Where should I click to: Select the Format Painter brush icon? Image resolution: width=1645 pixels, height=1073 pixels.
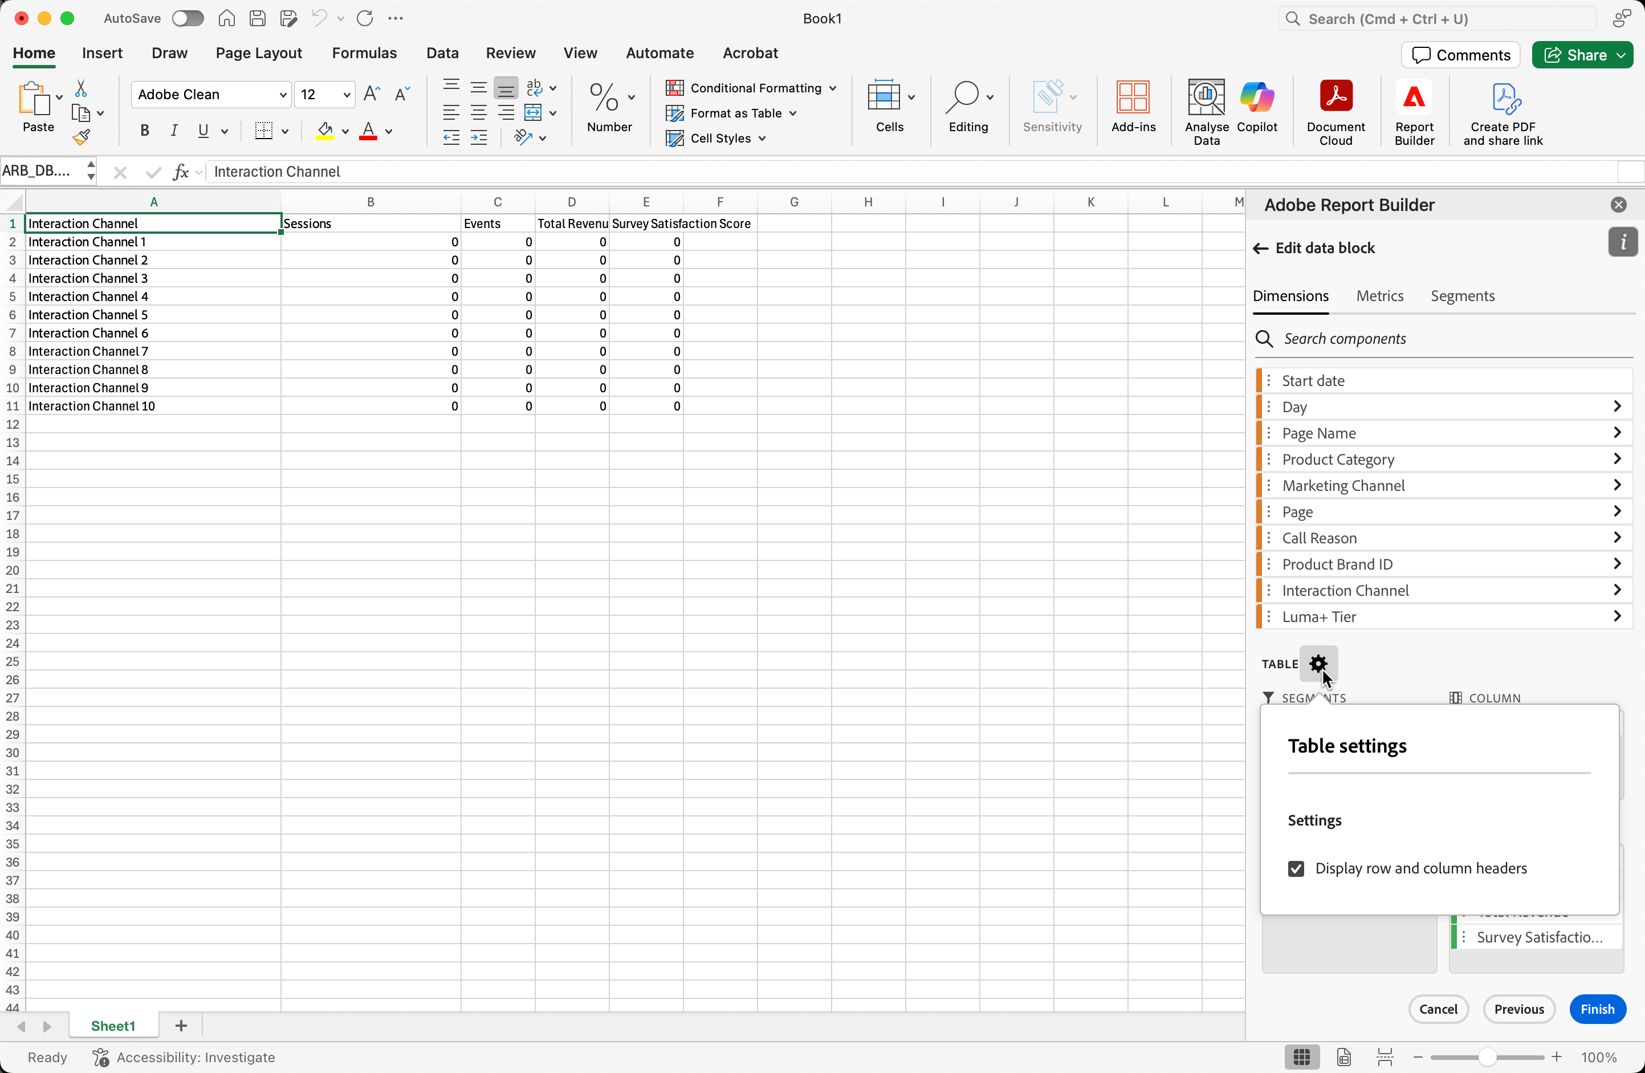pos(82,137)
